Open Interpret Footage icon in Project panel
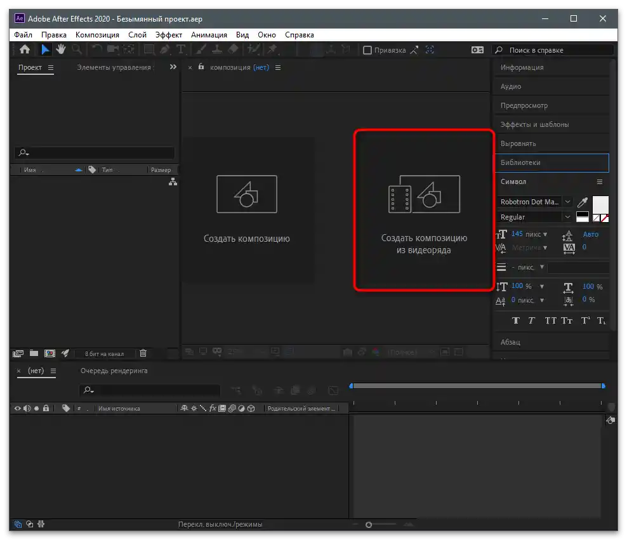Screen dimensions: 627x540 18,353
